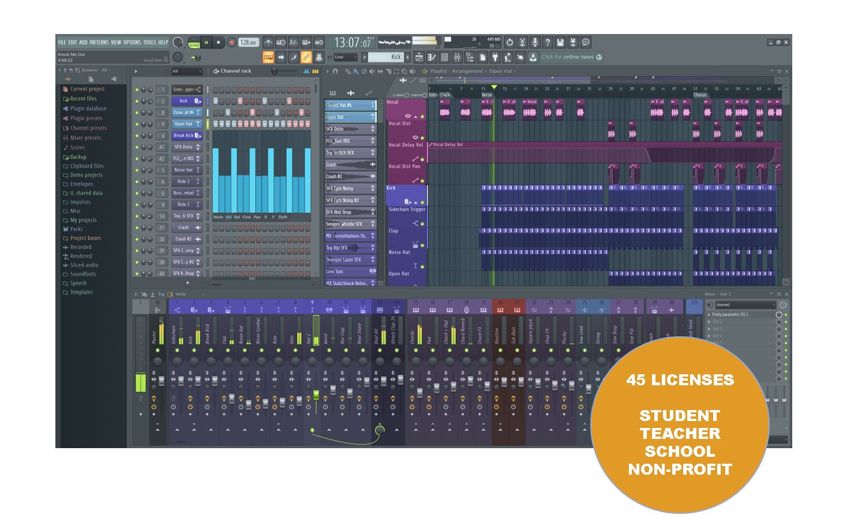Image resolution: width=843 pixels, height=526 pixels.
Task: Expand the Templates folder
Action: coord(78,292)
